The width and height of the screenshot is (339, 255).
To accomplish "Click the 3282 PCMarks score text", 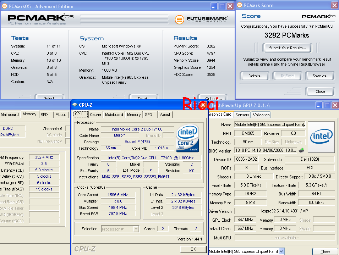I will [286, 35].
